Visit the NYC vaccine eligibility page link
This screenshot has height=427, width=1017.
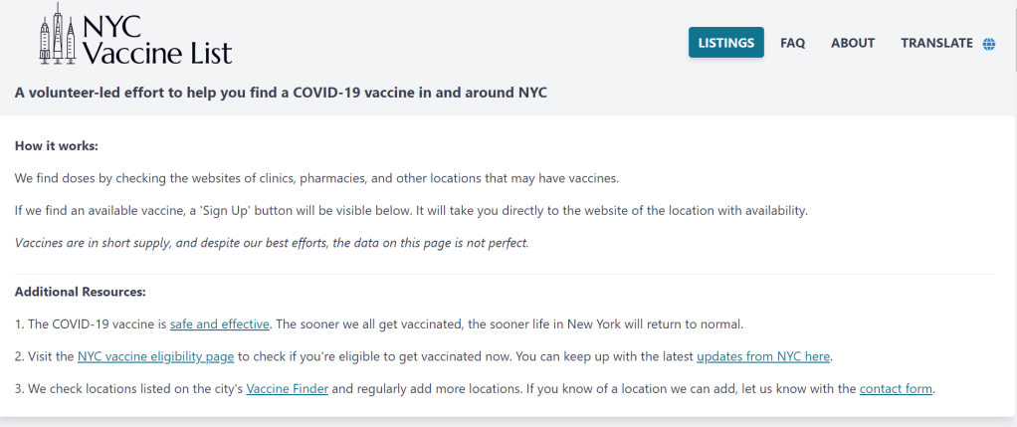tap(158, 356)
